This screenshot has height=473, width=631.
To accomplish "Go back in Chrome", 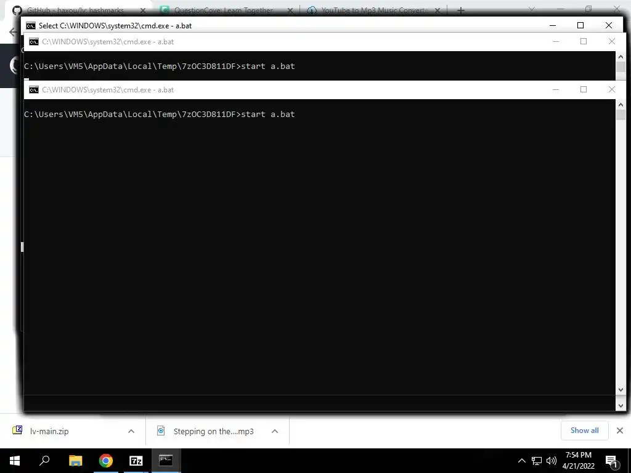I will [14, 32].
